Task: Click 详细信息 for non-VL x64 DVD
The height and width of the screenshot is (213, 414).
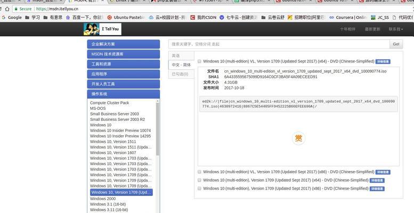Action: click(x=377, y=181)
